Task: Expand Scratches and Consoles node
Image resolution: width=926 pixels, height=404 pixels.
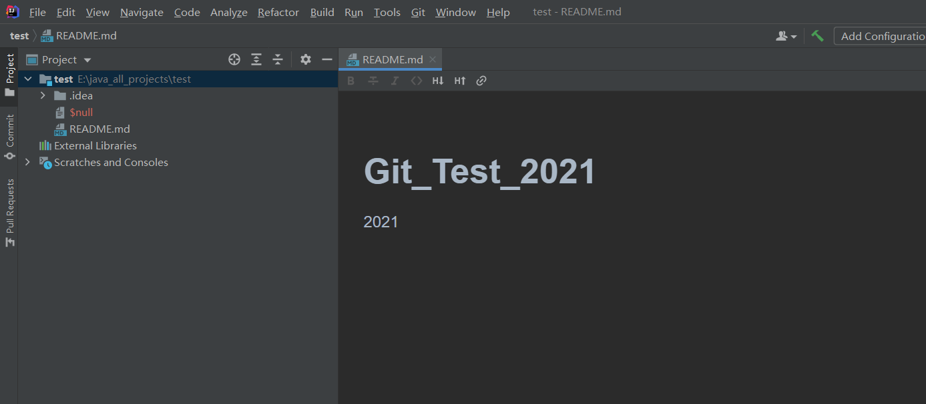Action: tap(27, 162)
